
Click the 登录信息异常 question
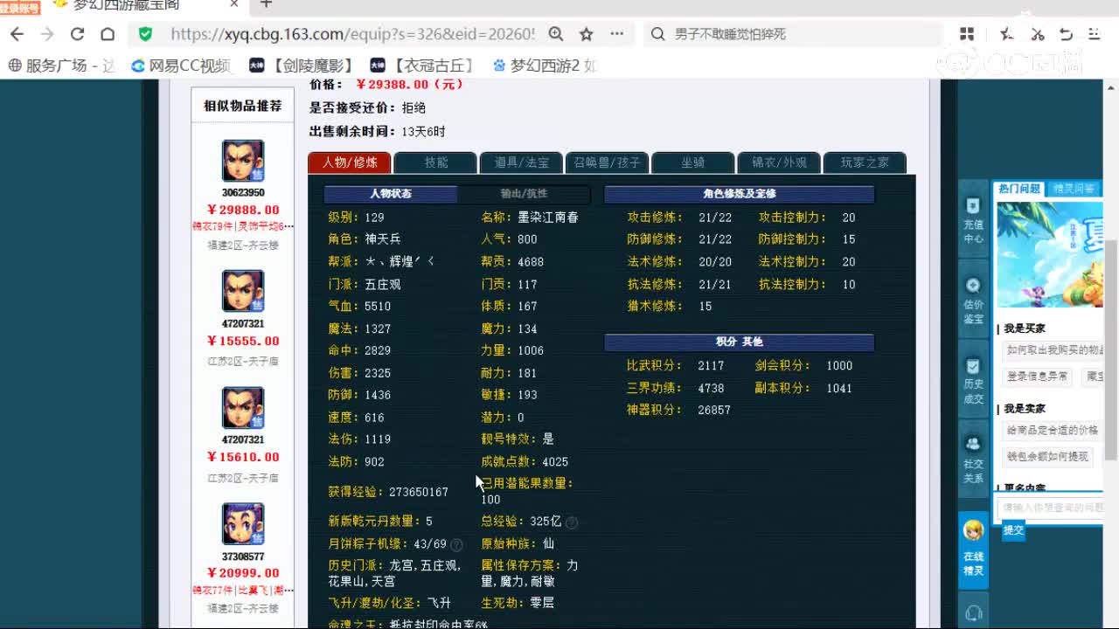click(1038, 377)
